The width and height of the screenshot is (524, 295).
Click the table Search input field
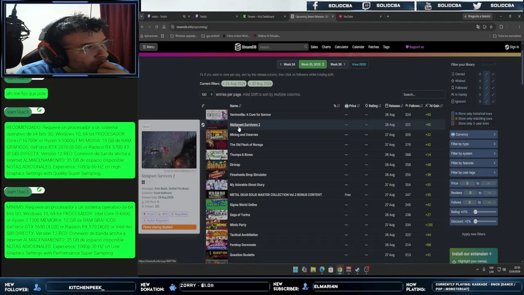pos(423,95)
